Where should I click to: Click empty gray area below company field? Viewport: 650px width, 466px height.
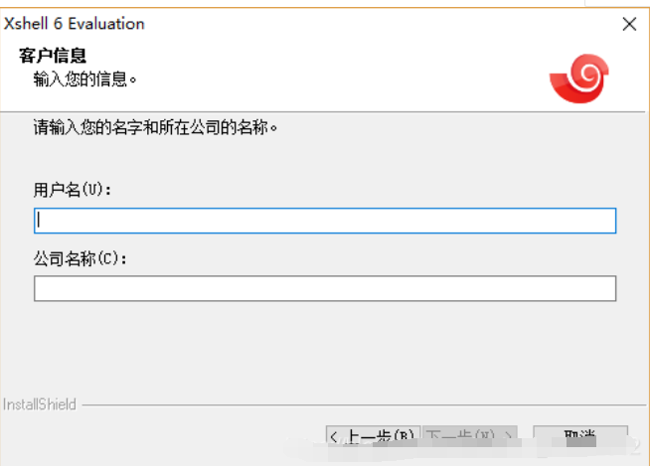coord(325,348)
